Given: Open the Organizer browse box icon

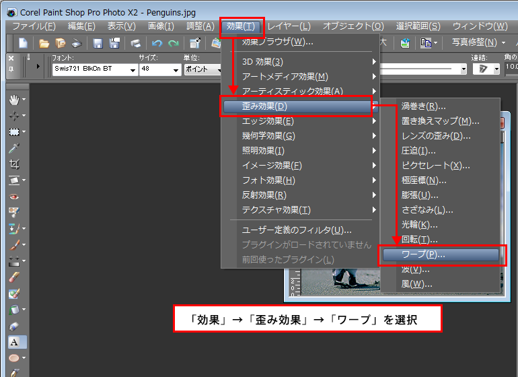Looking at the screenshot, I should (61, 43).
